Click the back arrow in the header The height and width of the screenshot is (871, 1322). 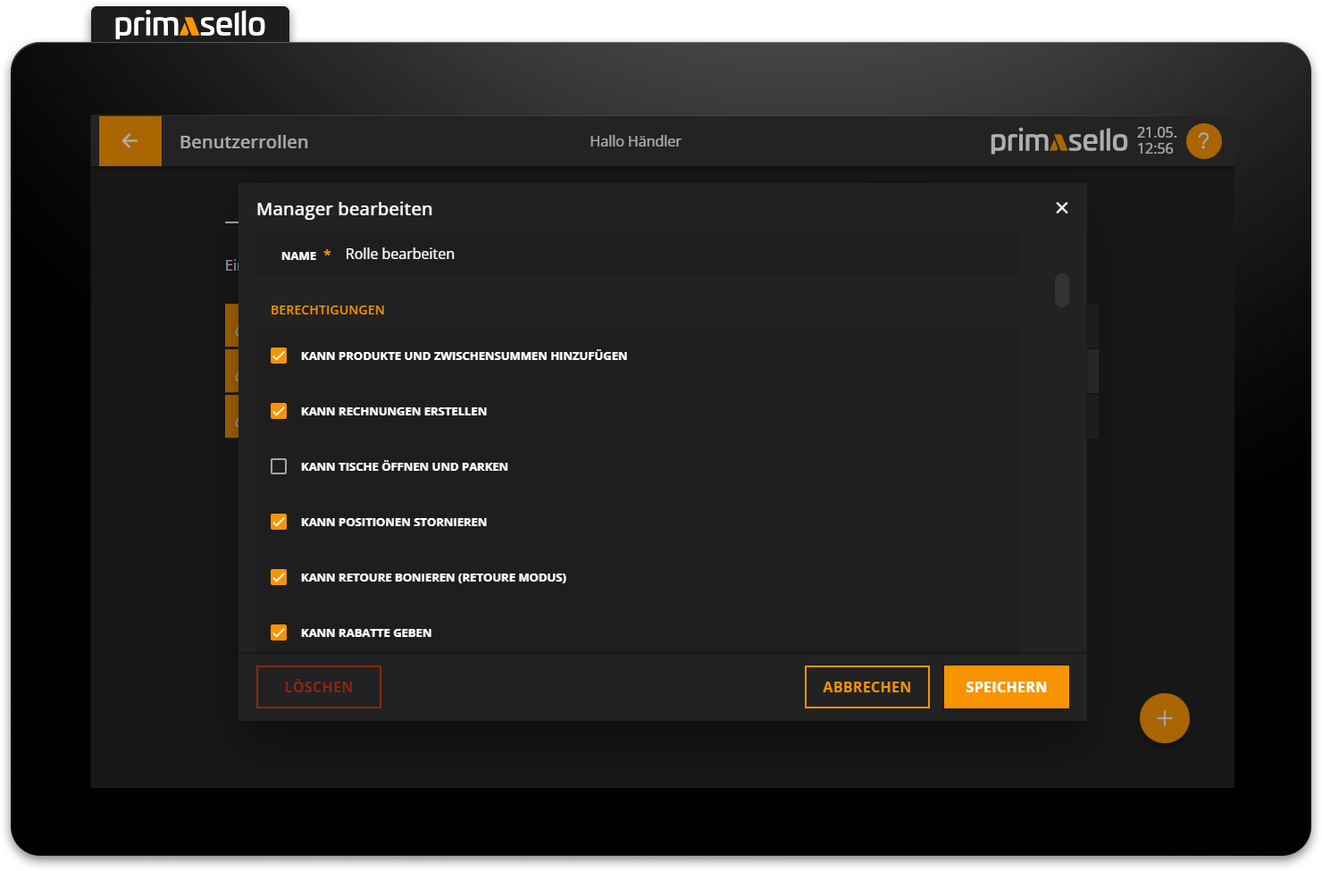pos(130,141)
